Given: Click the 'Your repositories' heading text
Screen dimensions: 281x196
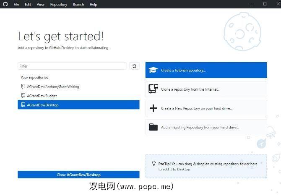Looking at the screenshot, I should (34, 78).
